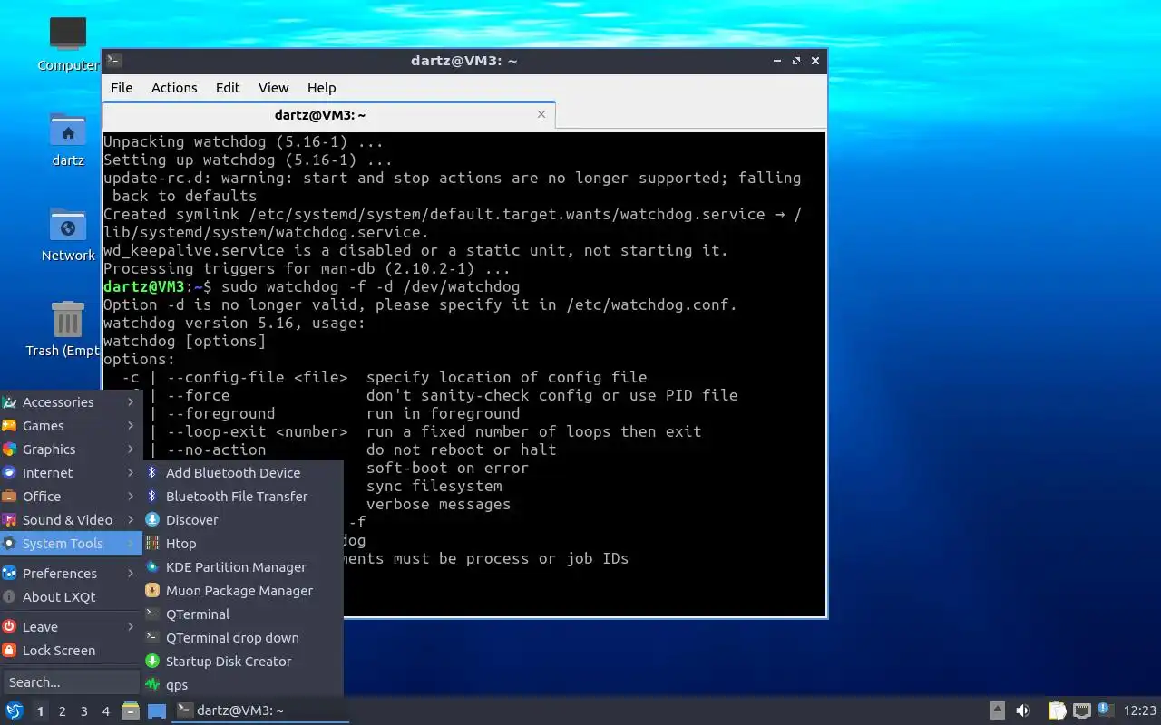Launch QTerminal drop down

(242, 638)
